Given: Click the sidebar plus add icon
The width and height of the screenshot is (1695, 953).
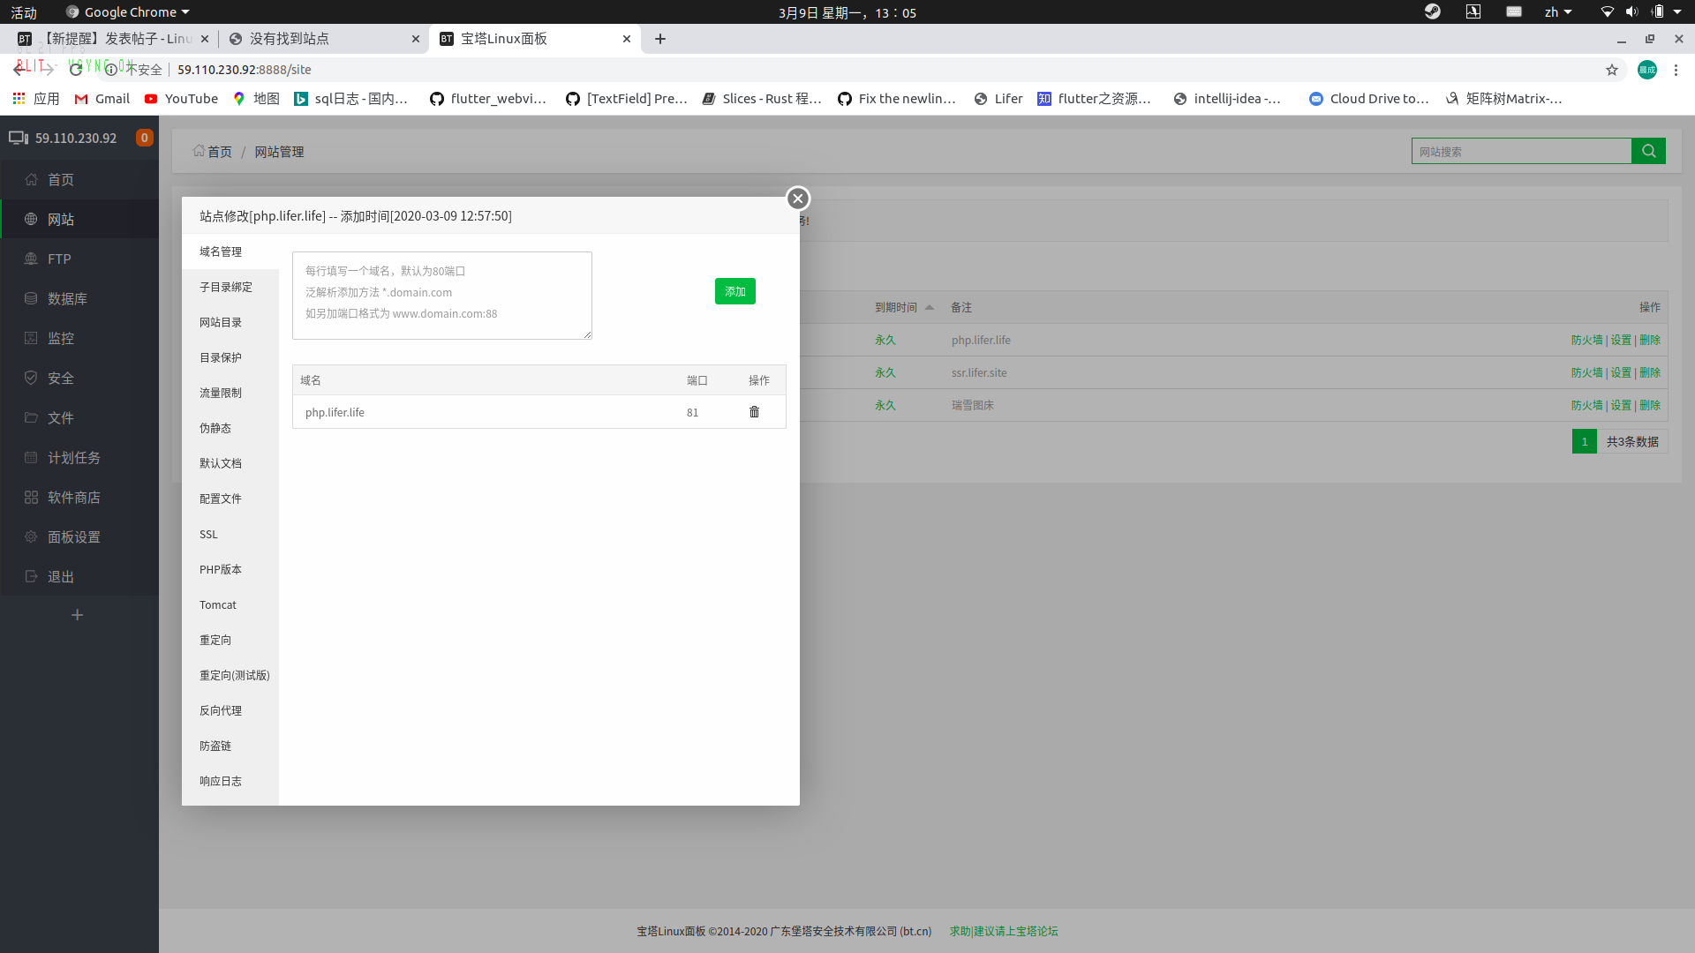Looking at the screenshot, I should tap(78, 615).
